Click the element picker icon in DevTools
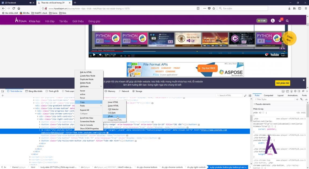Image resolution: width=309 pixels, height=169 pixels. pos(3,91)
